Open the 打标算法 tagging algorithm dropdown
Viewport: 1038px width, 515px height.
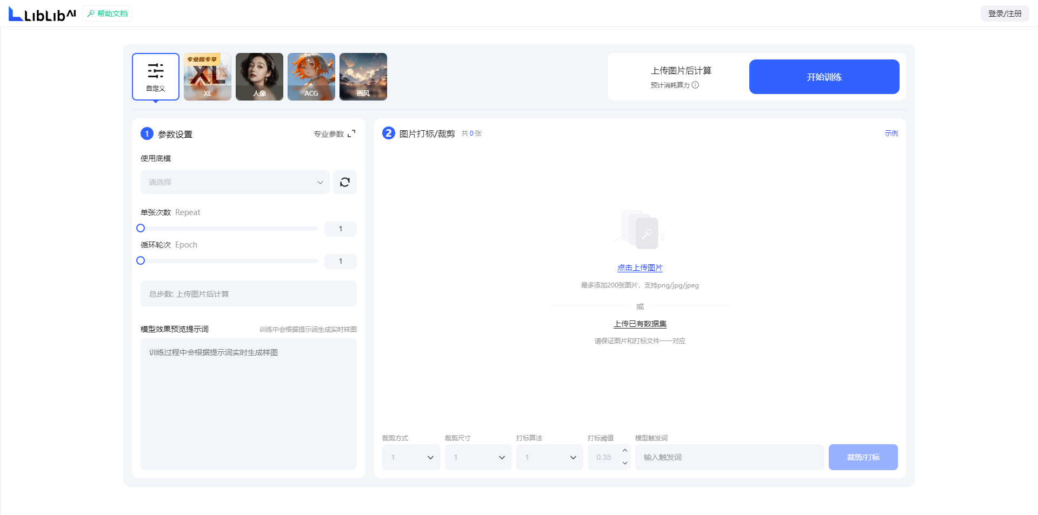click(x=550, y=457)
